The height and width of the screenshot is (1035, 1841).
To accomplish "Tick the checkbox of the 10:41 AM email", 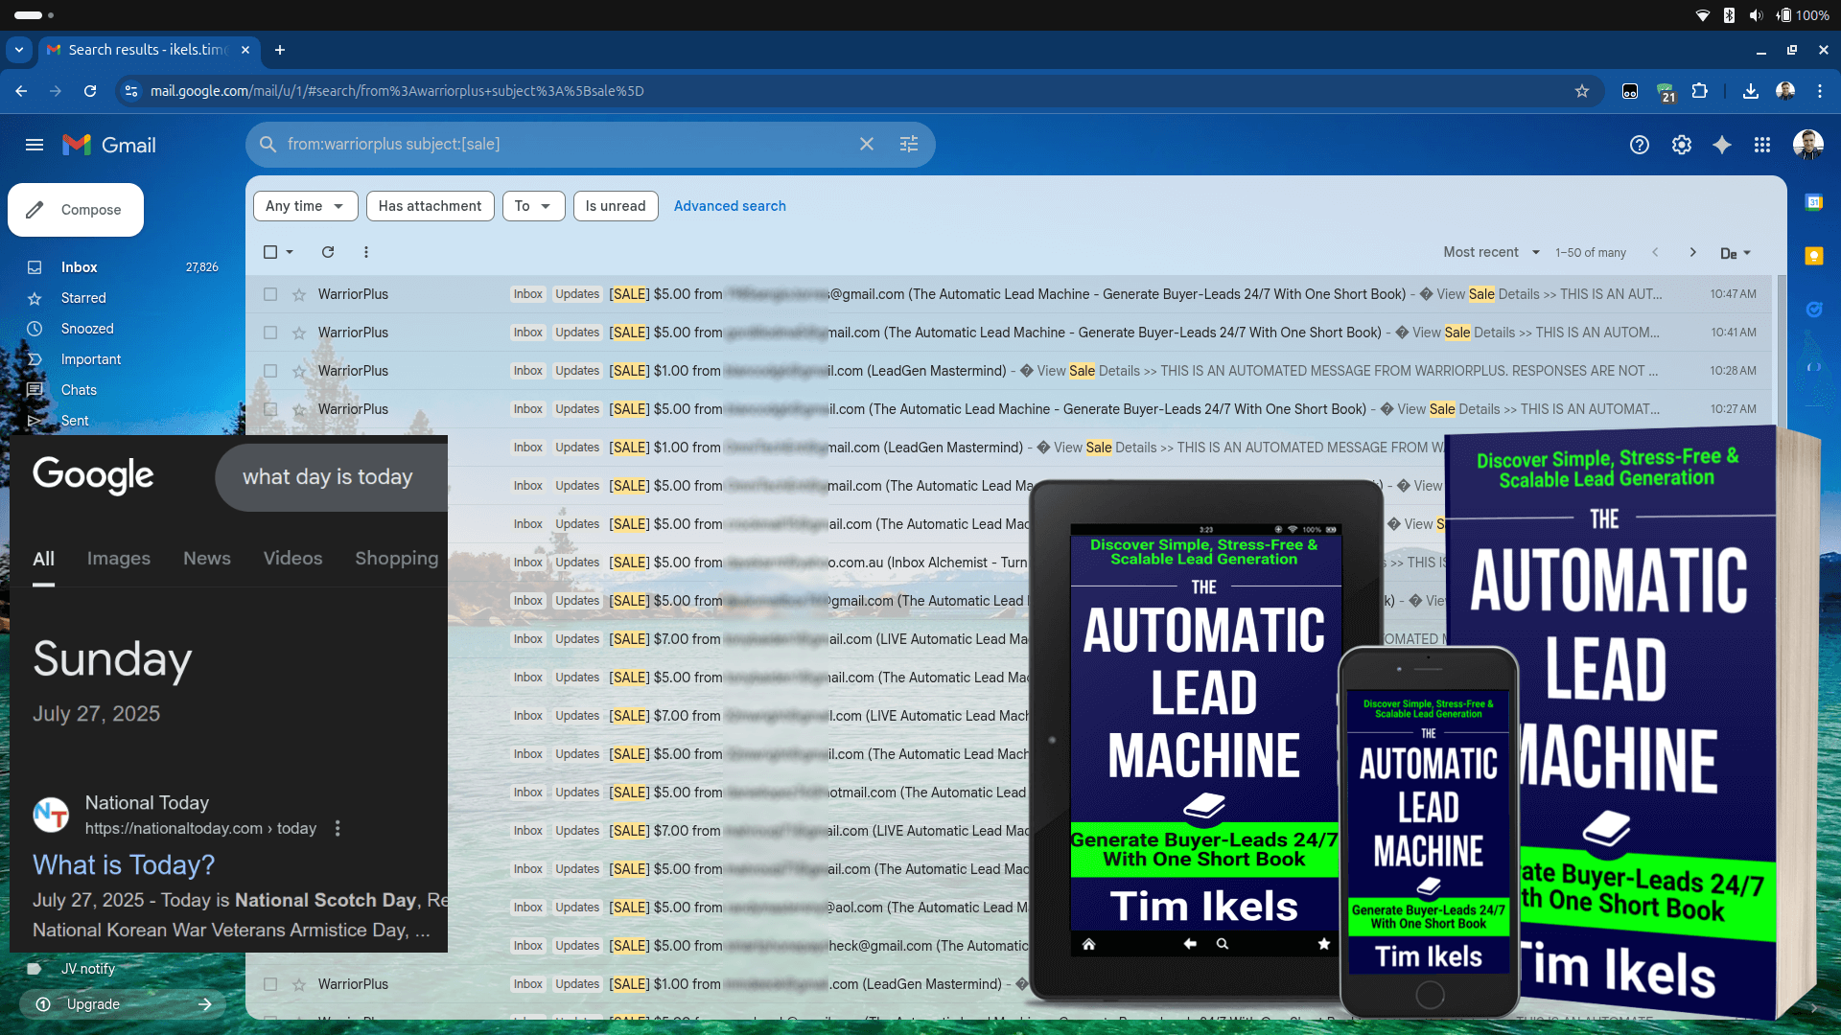I will coord(270,333).
